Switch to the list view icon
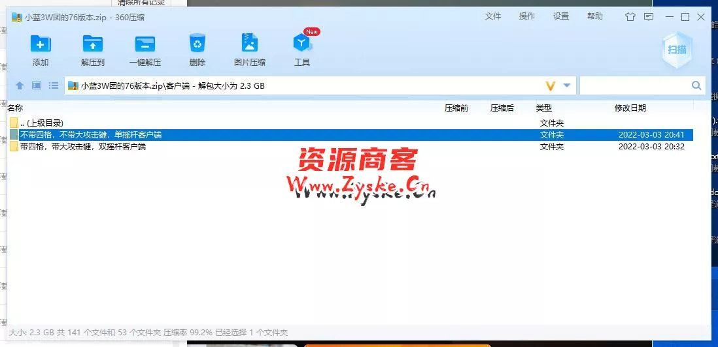Image resolution: width=718 pixels, height=347 pixels. (54, 85)
